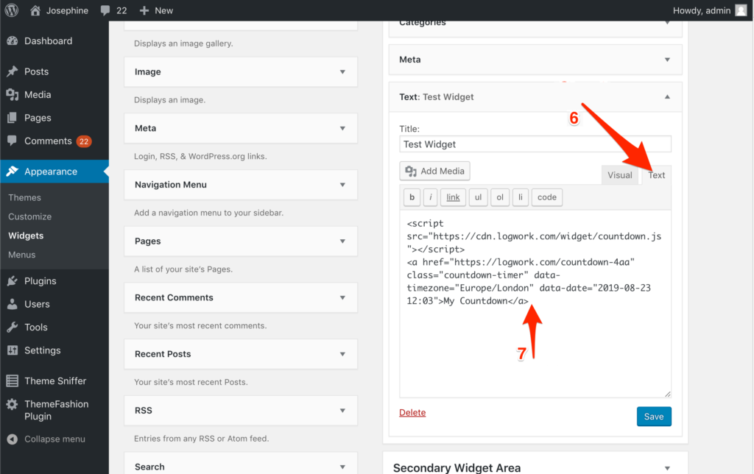Click the WordPress logo icon
The height and width of the screenshot is (474, 754).
pyautogui.click(x=12, y=10)
